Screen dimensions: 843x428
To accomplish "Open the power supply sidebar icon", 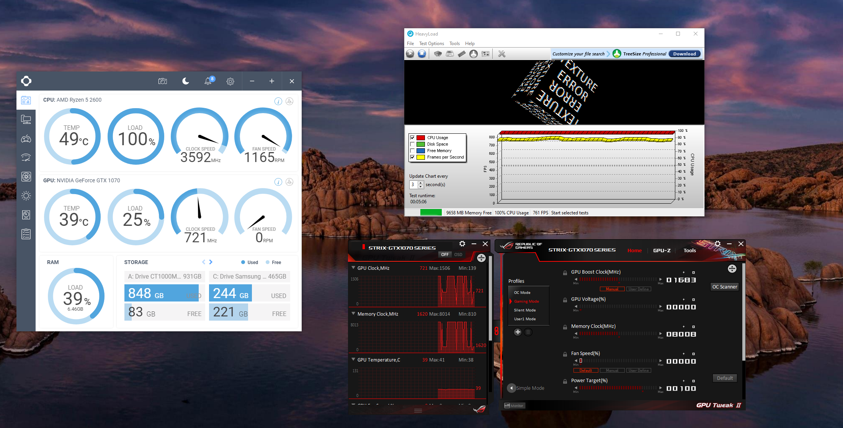I will click(x=26, y=215).
